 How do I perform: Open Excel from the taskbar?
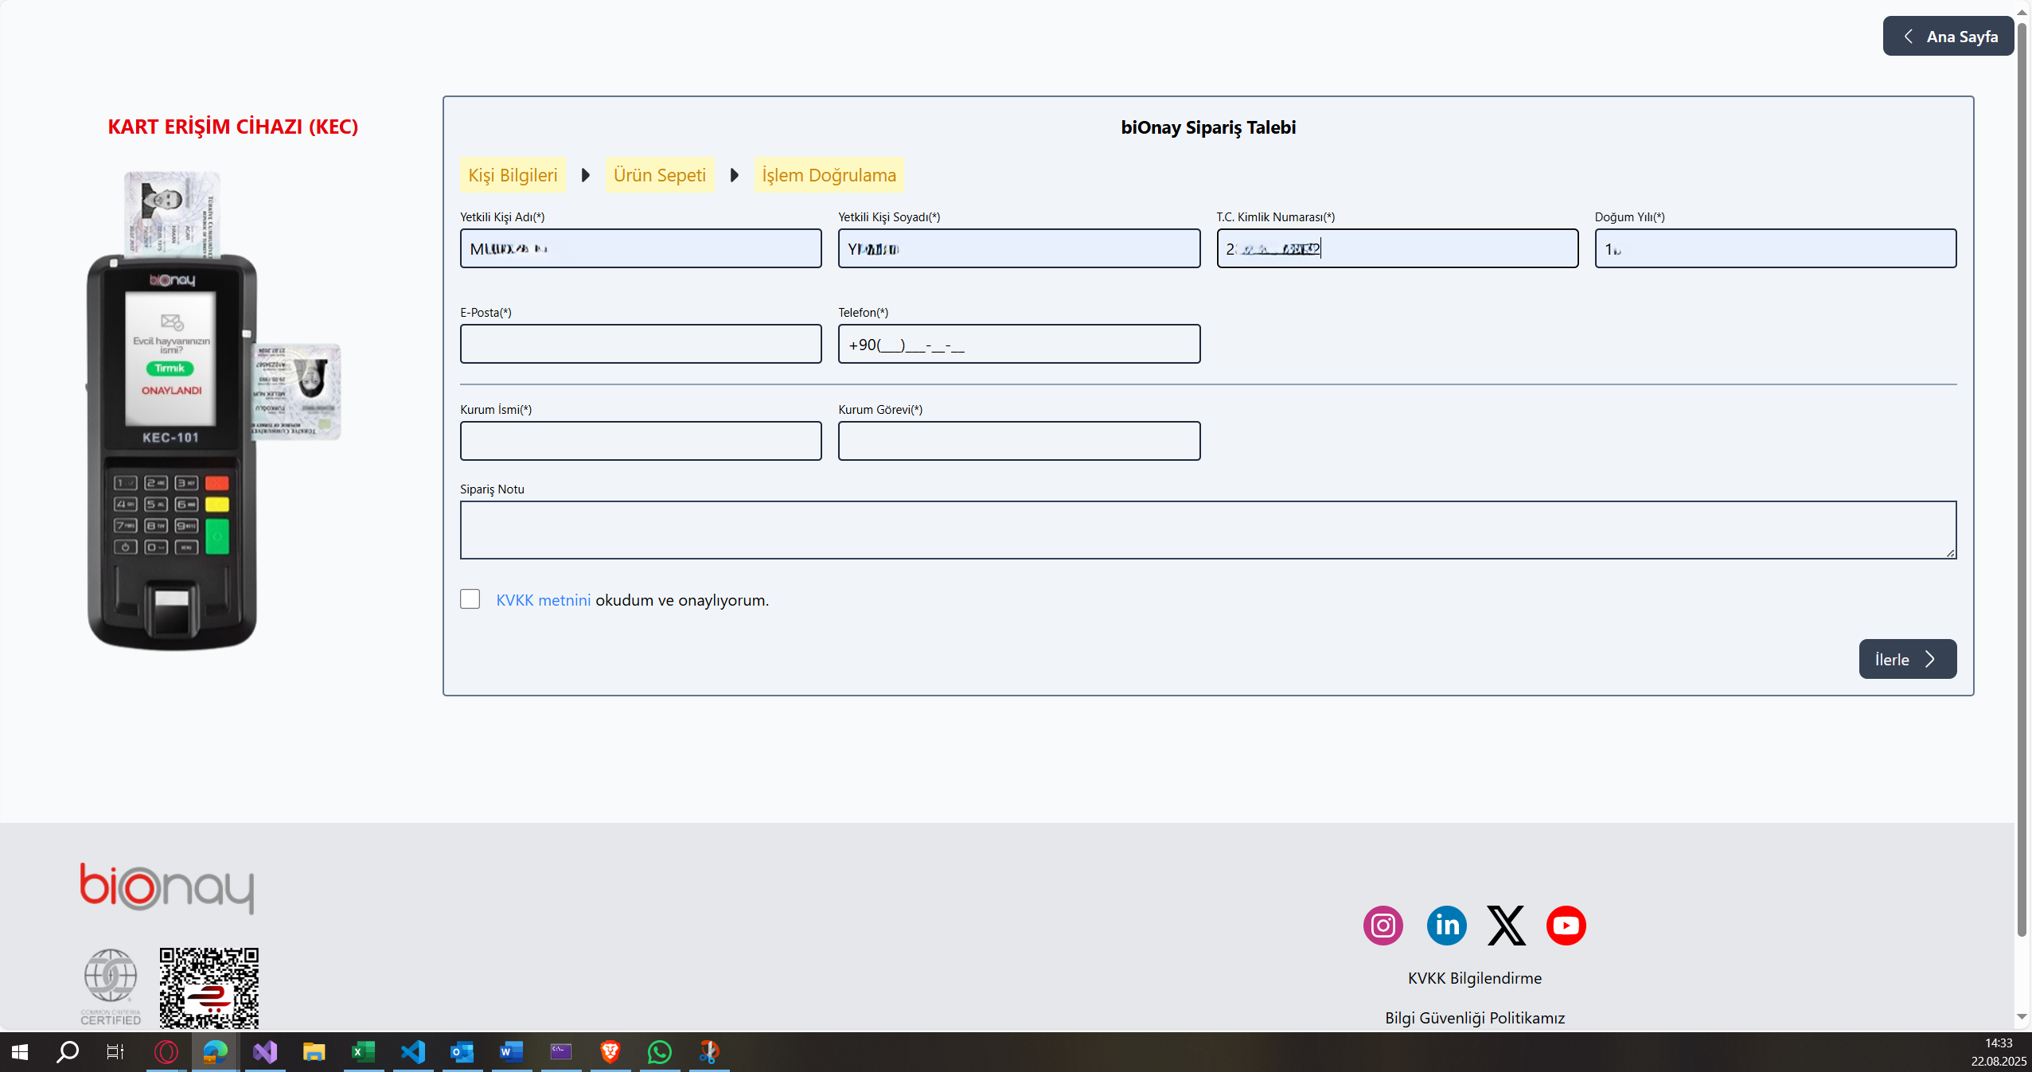[363, 1052]
